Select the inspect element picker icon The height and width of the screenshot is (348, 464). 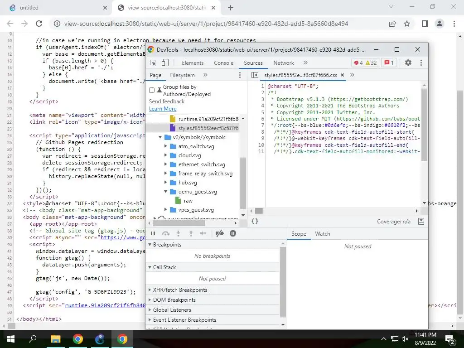click(153, 63)
